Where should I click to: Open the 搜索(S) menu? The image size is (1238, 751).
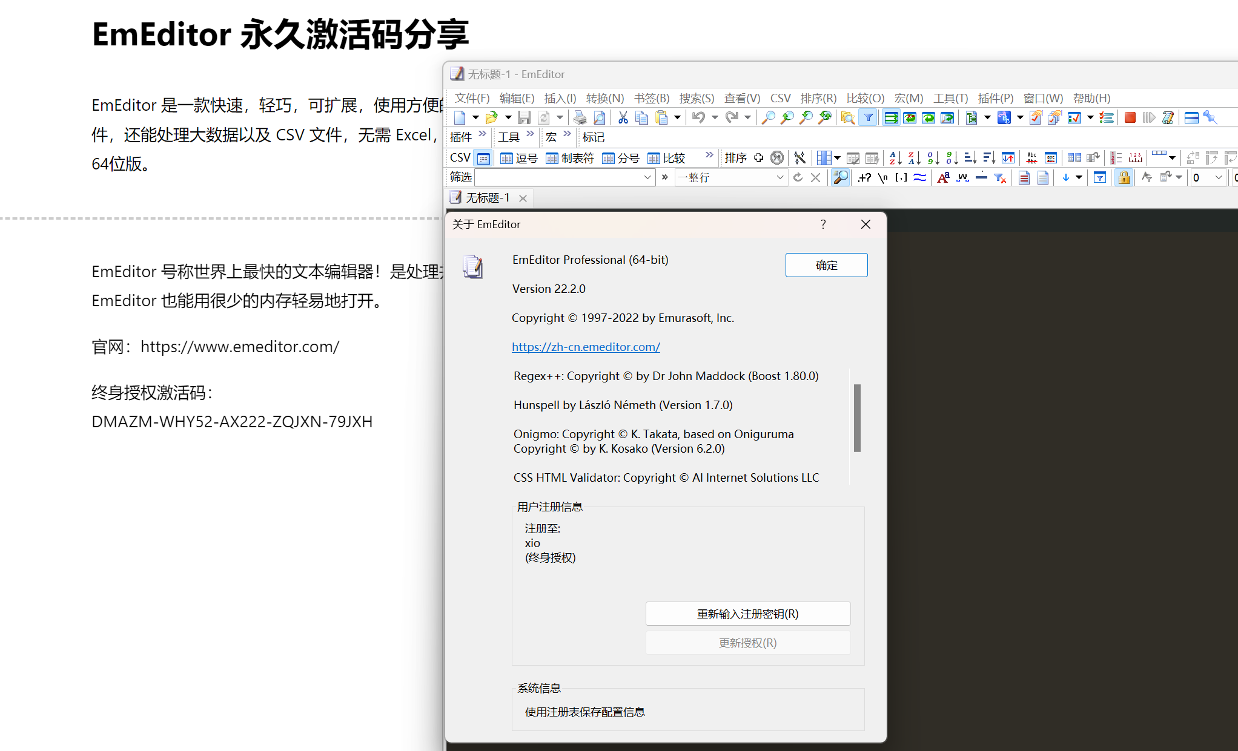point(697,98)
